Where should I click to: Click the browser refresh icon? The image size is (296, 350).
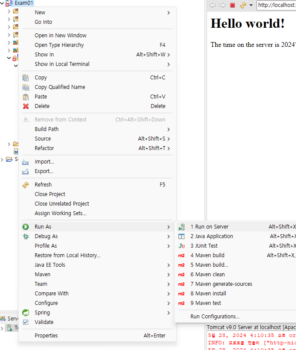243,5
